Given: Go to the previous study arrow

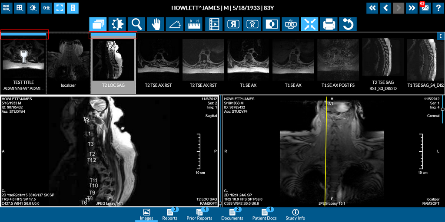Looking at the screenshot, I should click(385, 8).
